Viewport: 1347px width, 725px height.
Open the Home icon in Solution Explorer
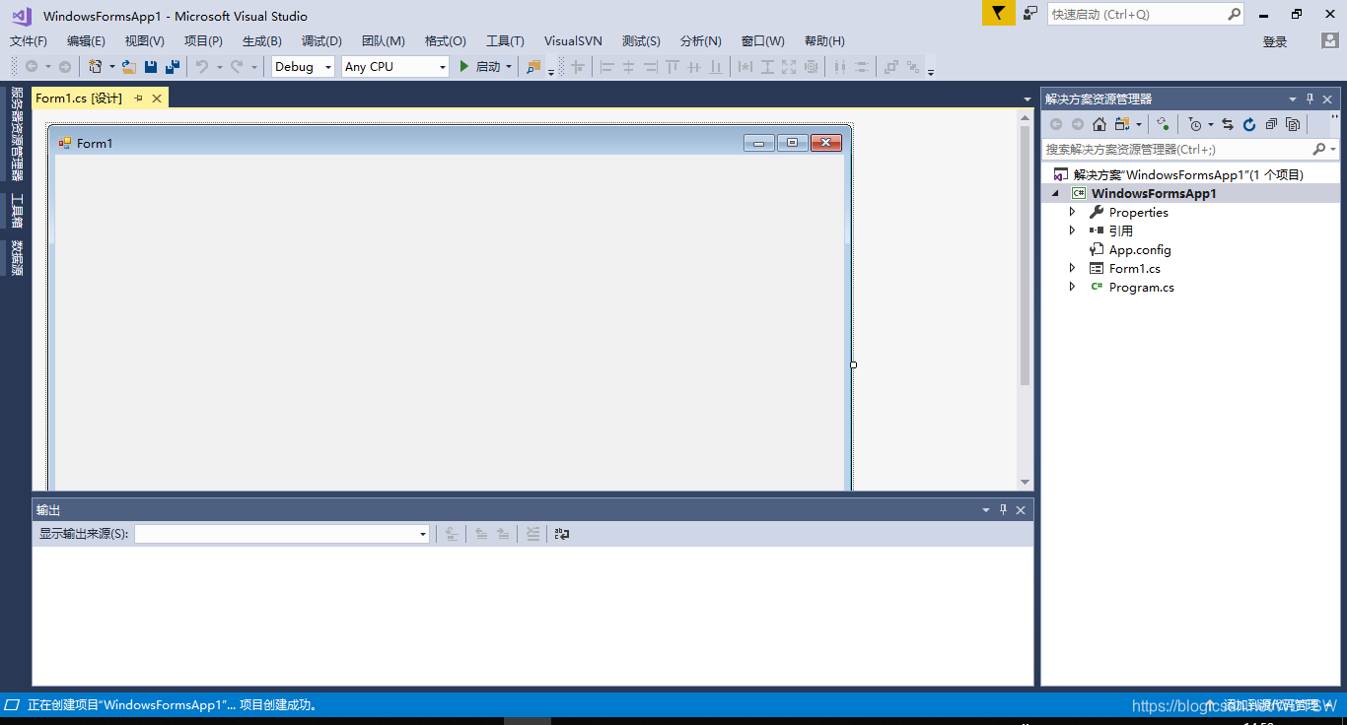[x=1099, y=124]
